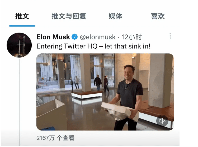Switch to the 推文 tab

coord(22,16)
